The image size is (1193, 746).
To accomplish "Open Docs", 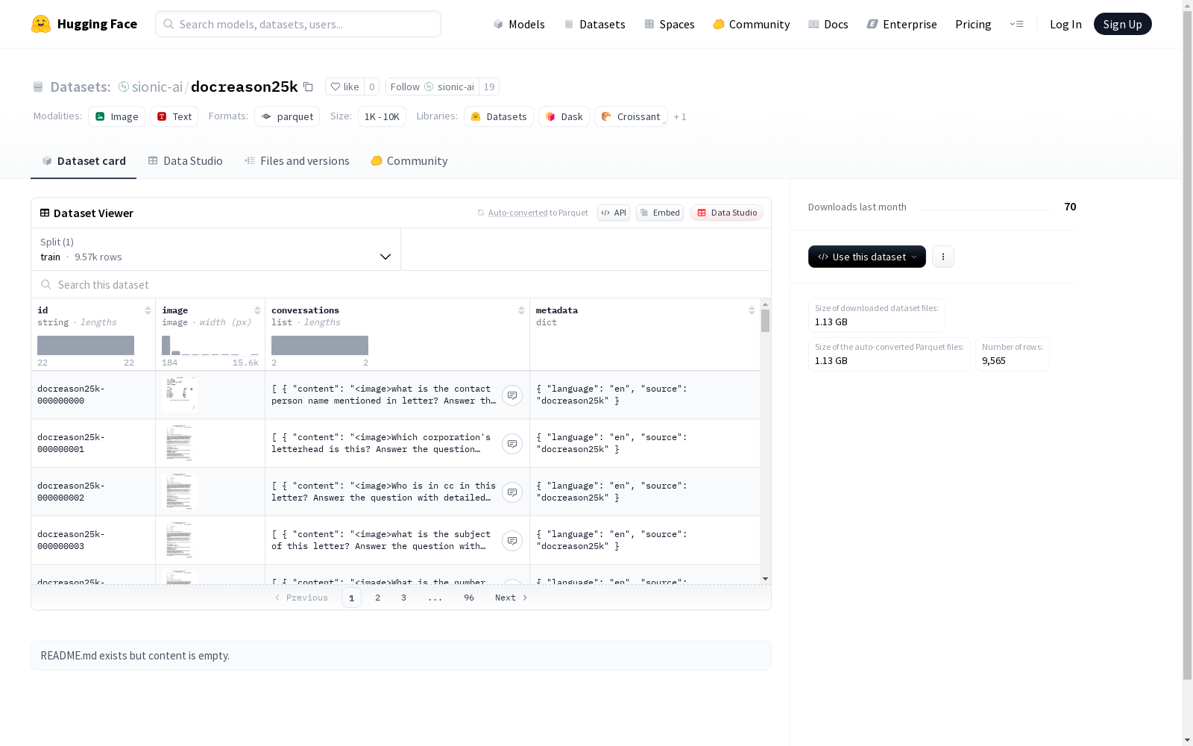I will 828,24.
